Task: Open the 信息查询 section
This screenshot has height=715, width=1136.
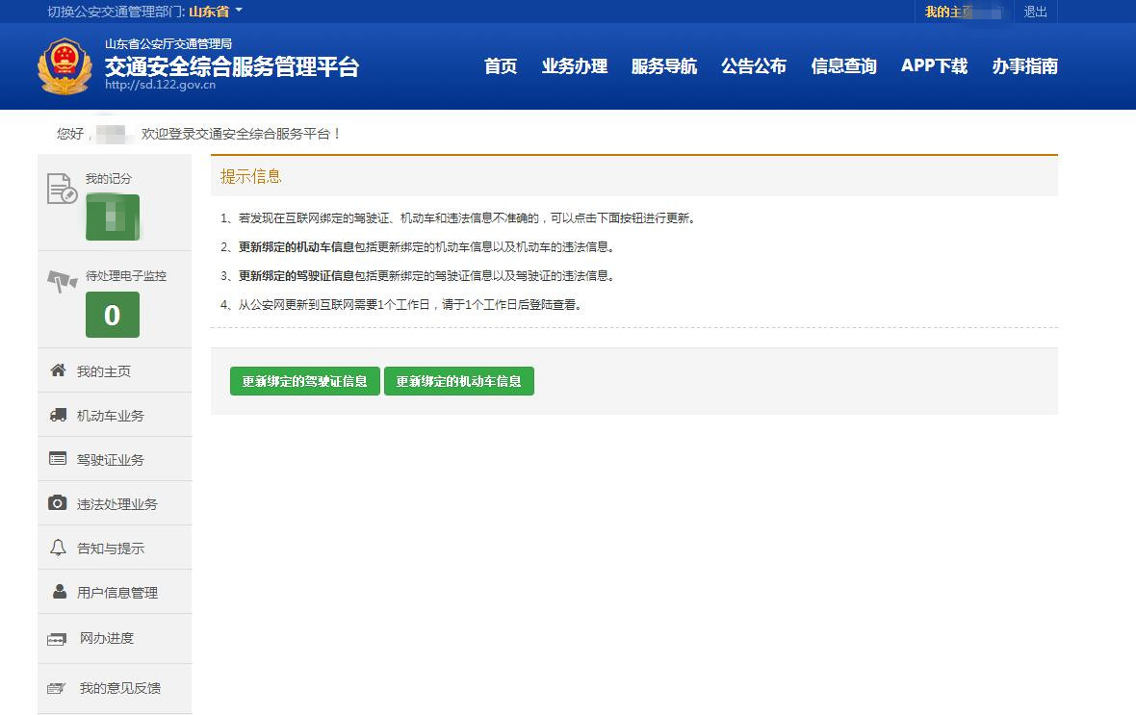Action: tap(843, 66)
